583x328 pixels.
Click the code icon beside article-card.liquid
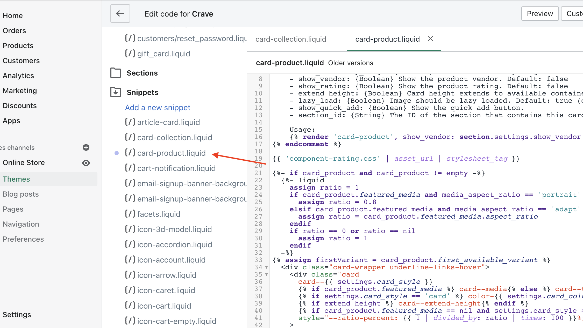pos(130,122)
